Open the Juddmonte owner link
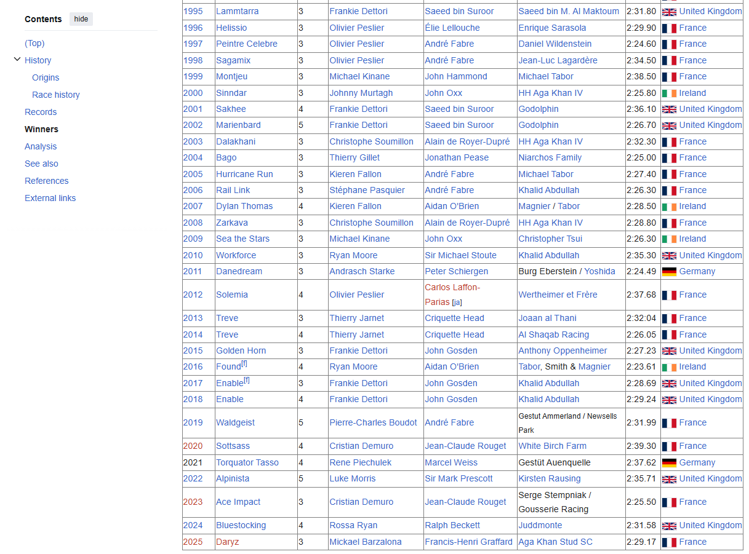 pos(540,525)
